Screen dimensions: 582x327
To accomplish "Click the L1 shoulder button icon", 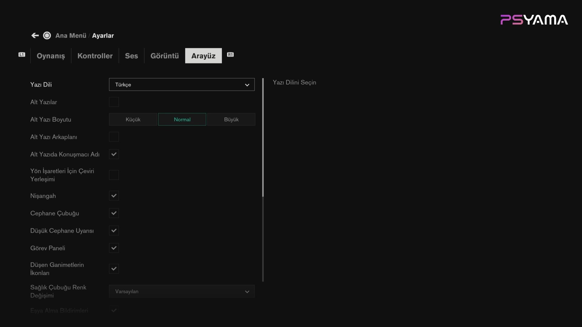I will (22, 55).
